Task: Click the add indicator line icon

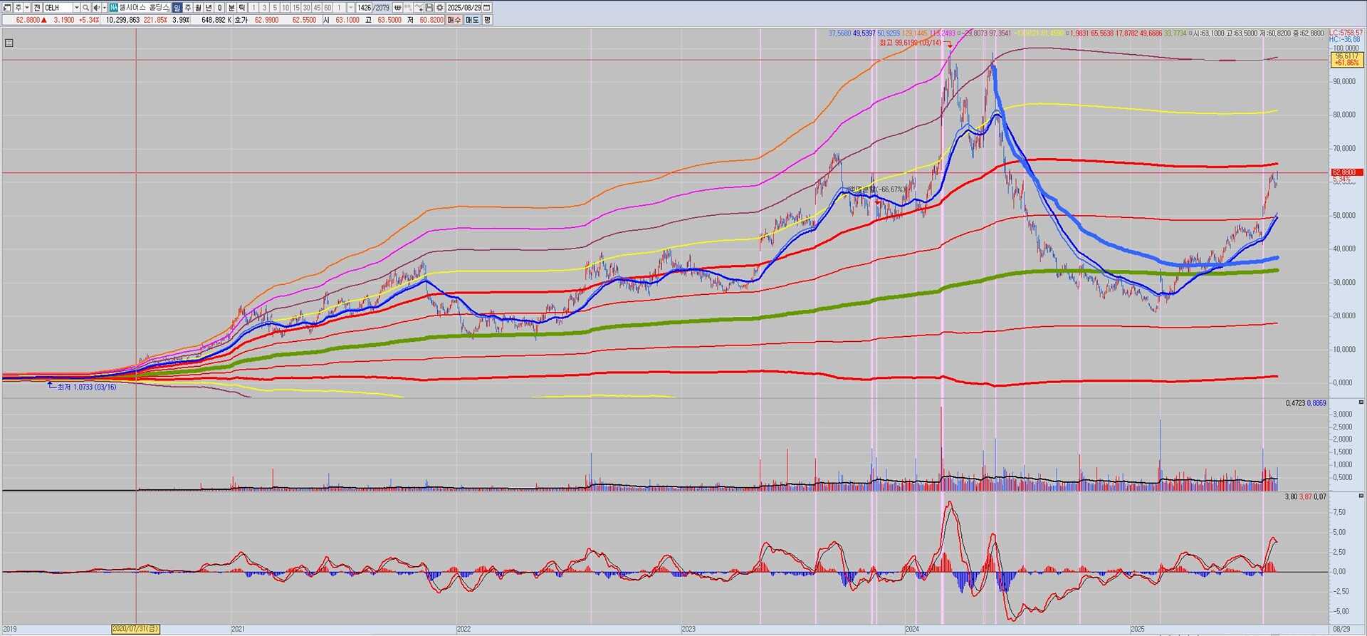Action: [x=419, y=8]
